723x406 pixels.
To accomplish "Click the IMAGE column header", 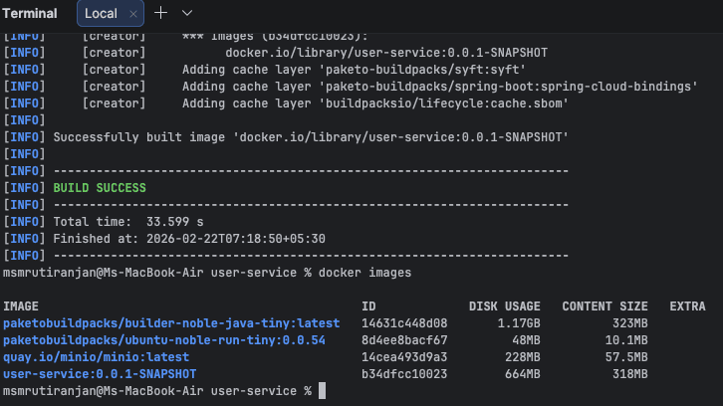I will [21, 305].
